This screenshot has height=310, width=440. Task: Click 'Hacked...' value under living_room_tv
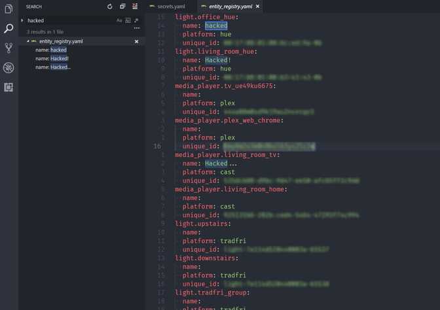pos(221,164)
